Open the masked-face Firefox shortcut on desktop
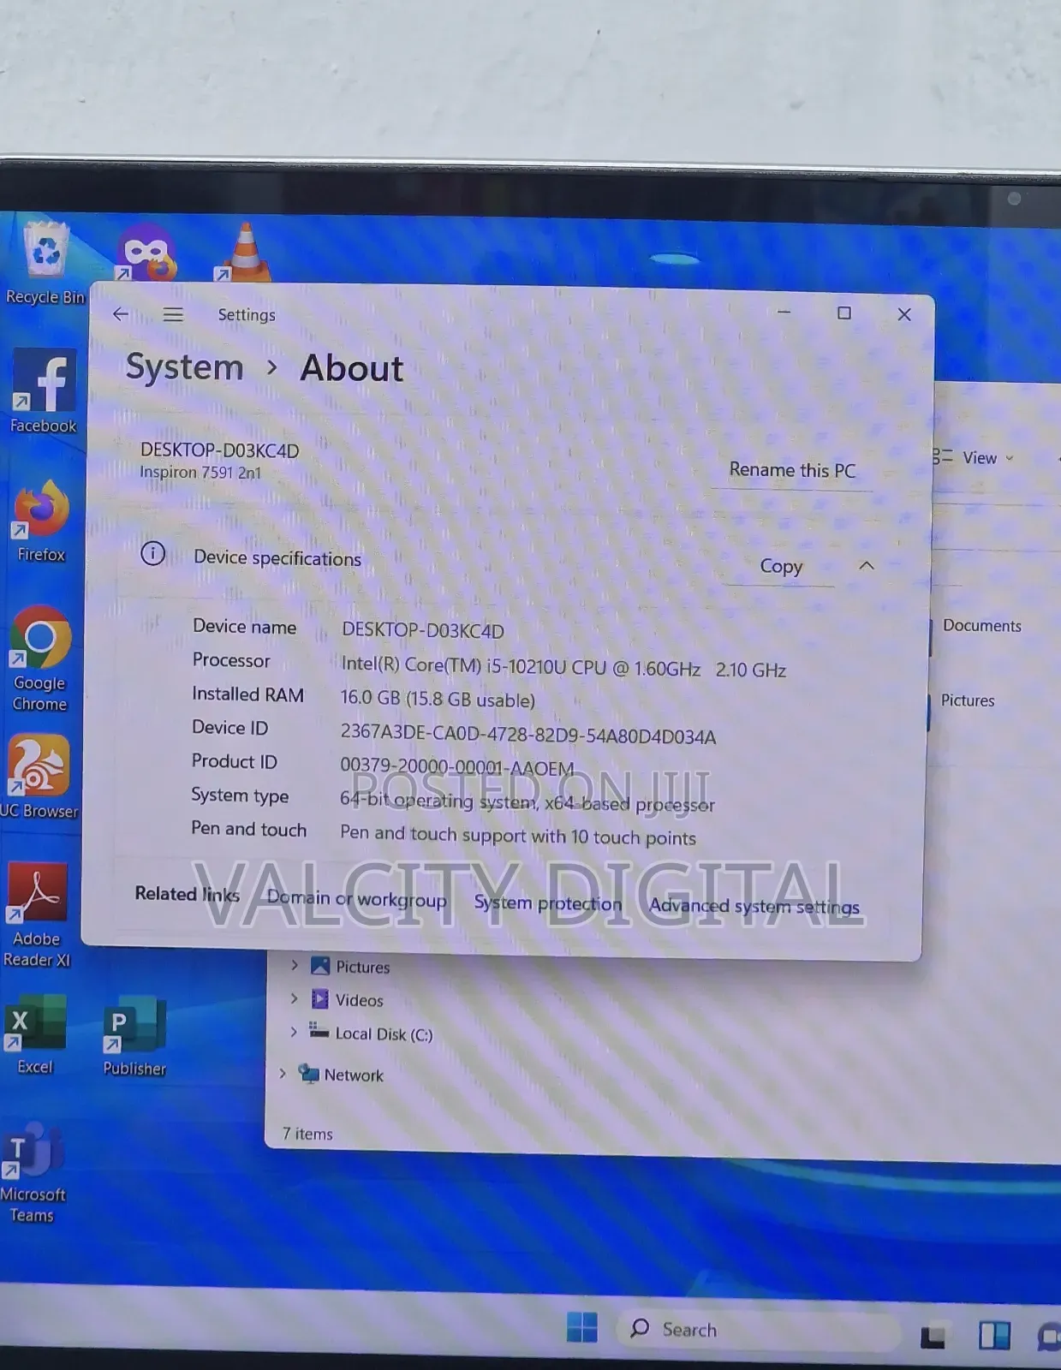This screenshot has height=1370, width=1061. coord(147,253)
